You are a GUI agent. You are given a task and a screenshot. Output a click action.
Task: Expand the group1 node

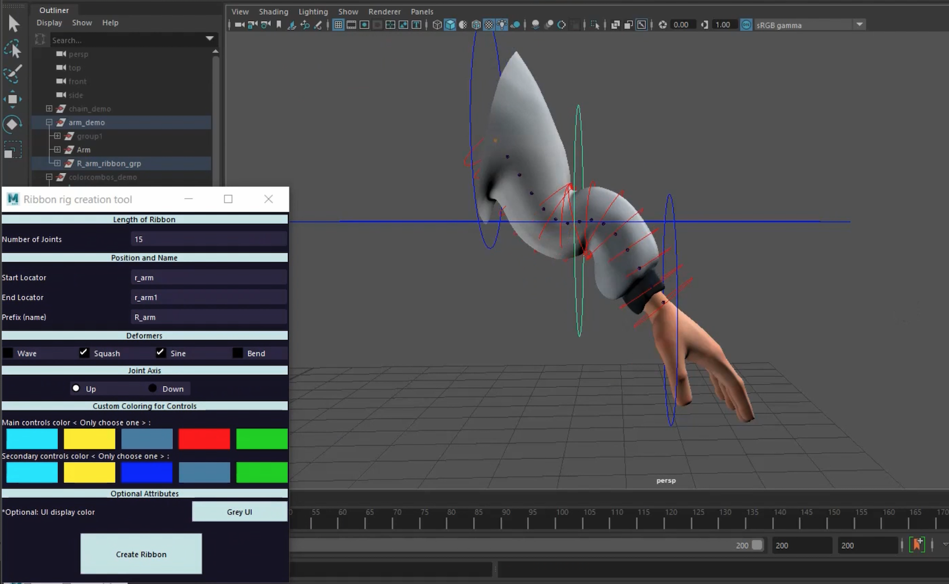pyautogui.click(x=57, y=136)
